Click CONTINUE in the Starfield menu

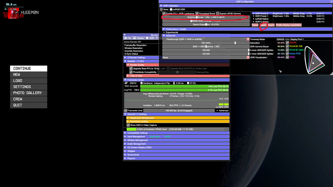click(28, 68)
